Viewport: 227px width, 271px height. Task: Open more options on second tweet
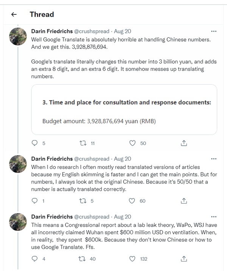214,159
